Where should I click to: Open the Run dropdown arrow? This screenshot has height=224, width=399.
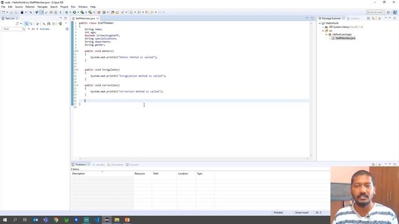[78, 12]
